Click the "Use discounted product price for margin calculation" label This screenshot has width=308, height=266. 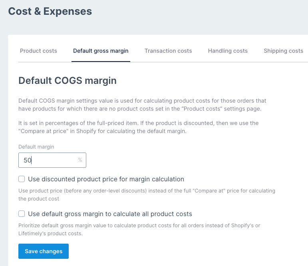(106, 179)
